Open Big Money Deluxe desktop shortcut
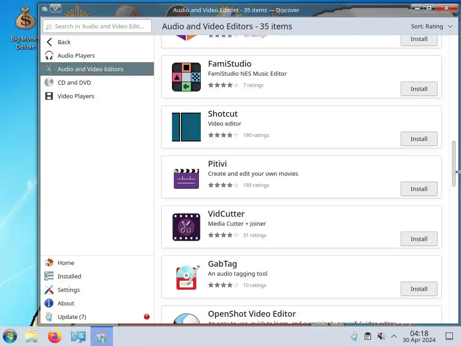 25,28
